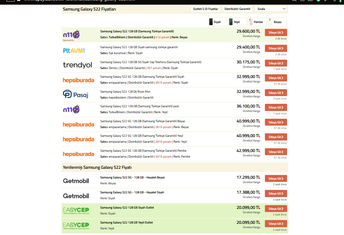Go to site for 29.600,00 TL offer
This screenshot has height=235, width=344.
coord(276,32)
